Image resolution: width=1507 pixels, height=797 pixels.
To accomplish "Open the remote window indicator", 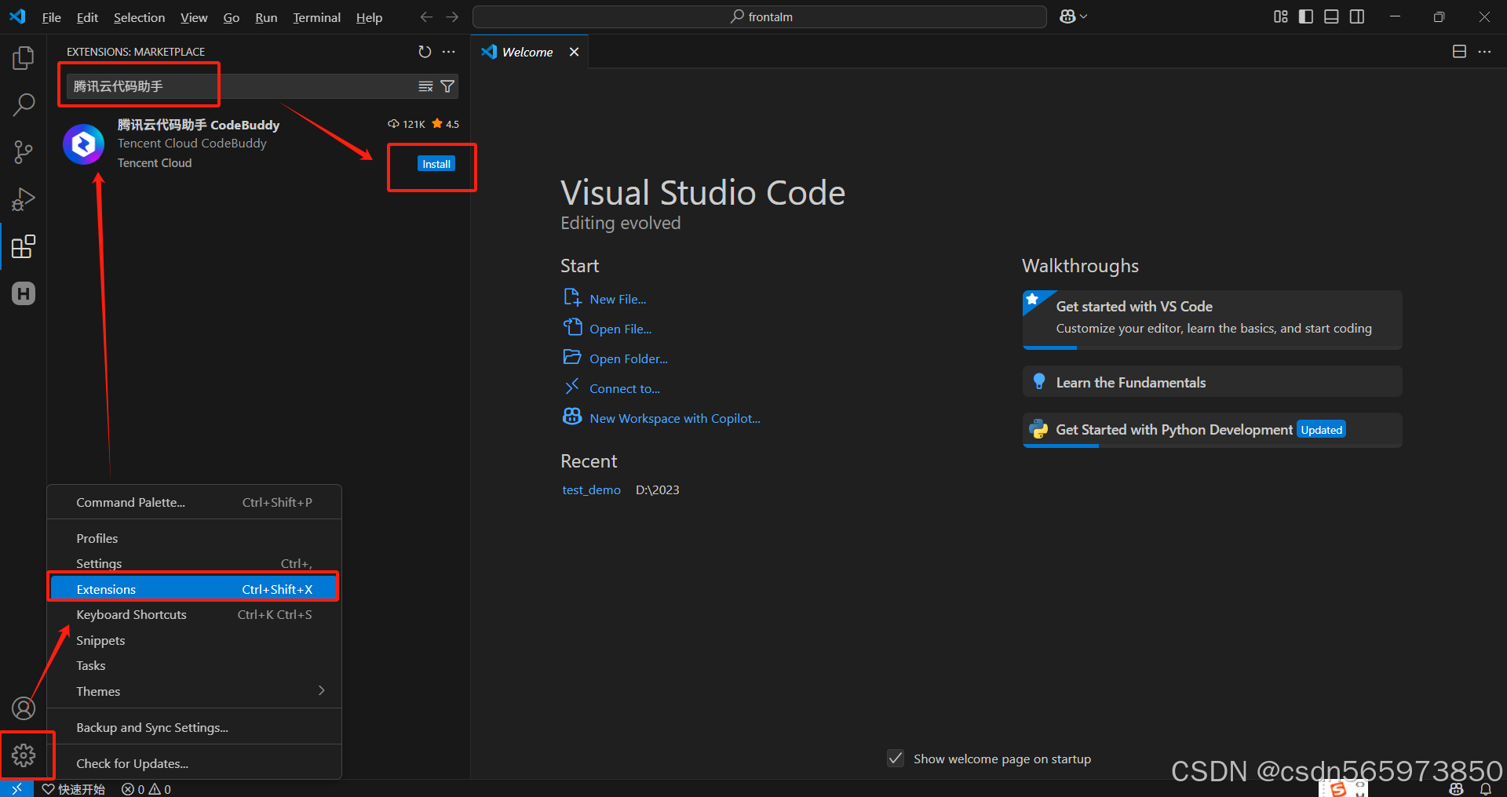I will (x=16, y=788).
